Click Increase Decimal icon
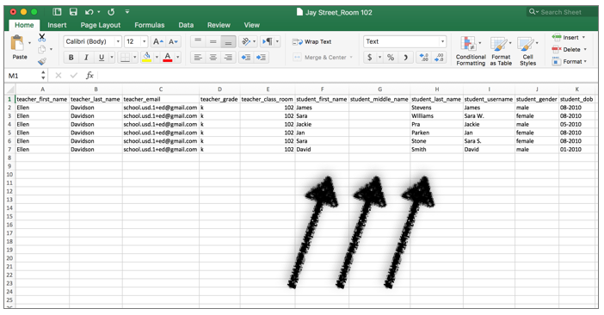 click(x=424, y=58)
